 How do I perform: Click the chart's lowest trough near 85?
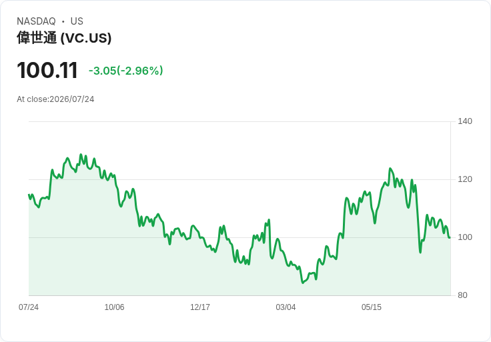302,283
